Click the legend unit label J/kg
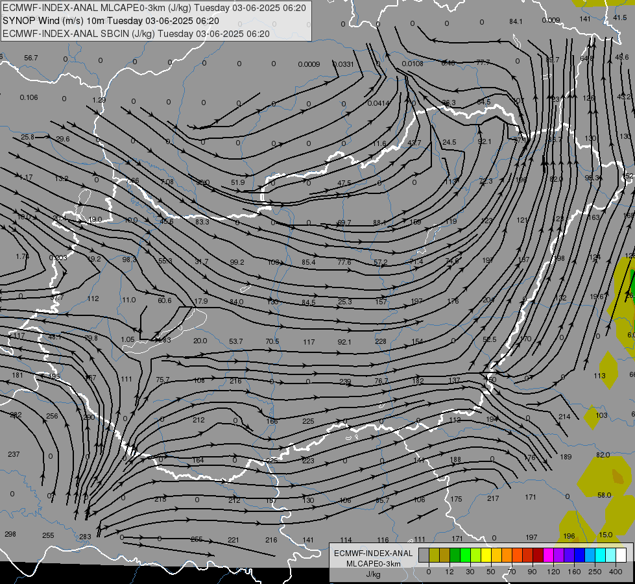The width and height of the screenshot is (635, 584). coord(374,574)
